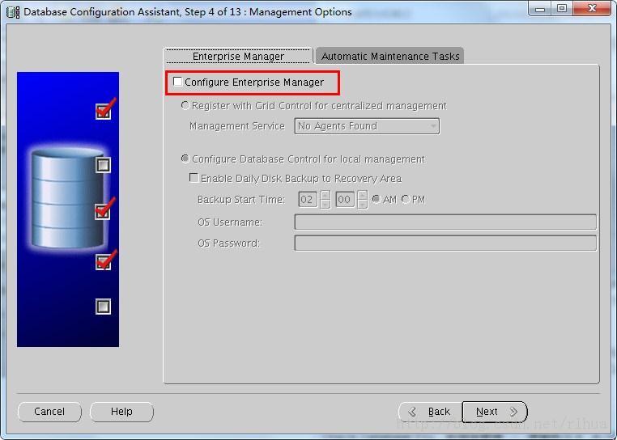Enable Daily Disk Backup to Recovery Area
617x440 pixels.
pos(194,178)
